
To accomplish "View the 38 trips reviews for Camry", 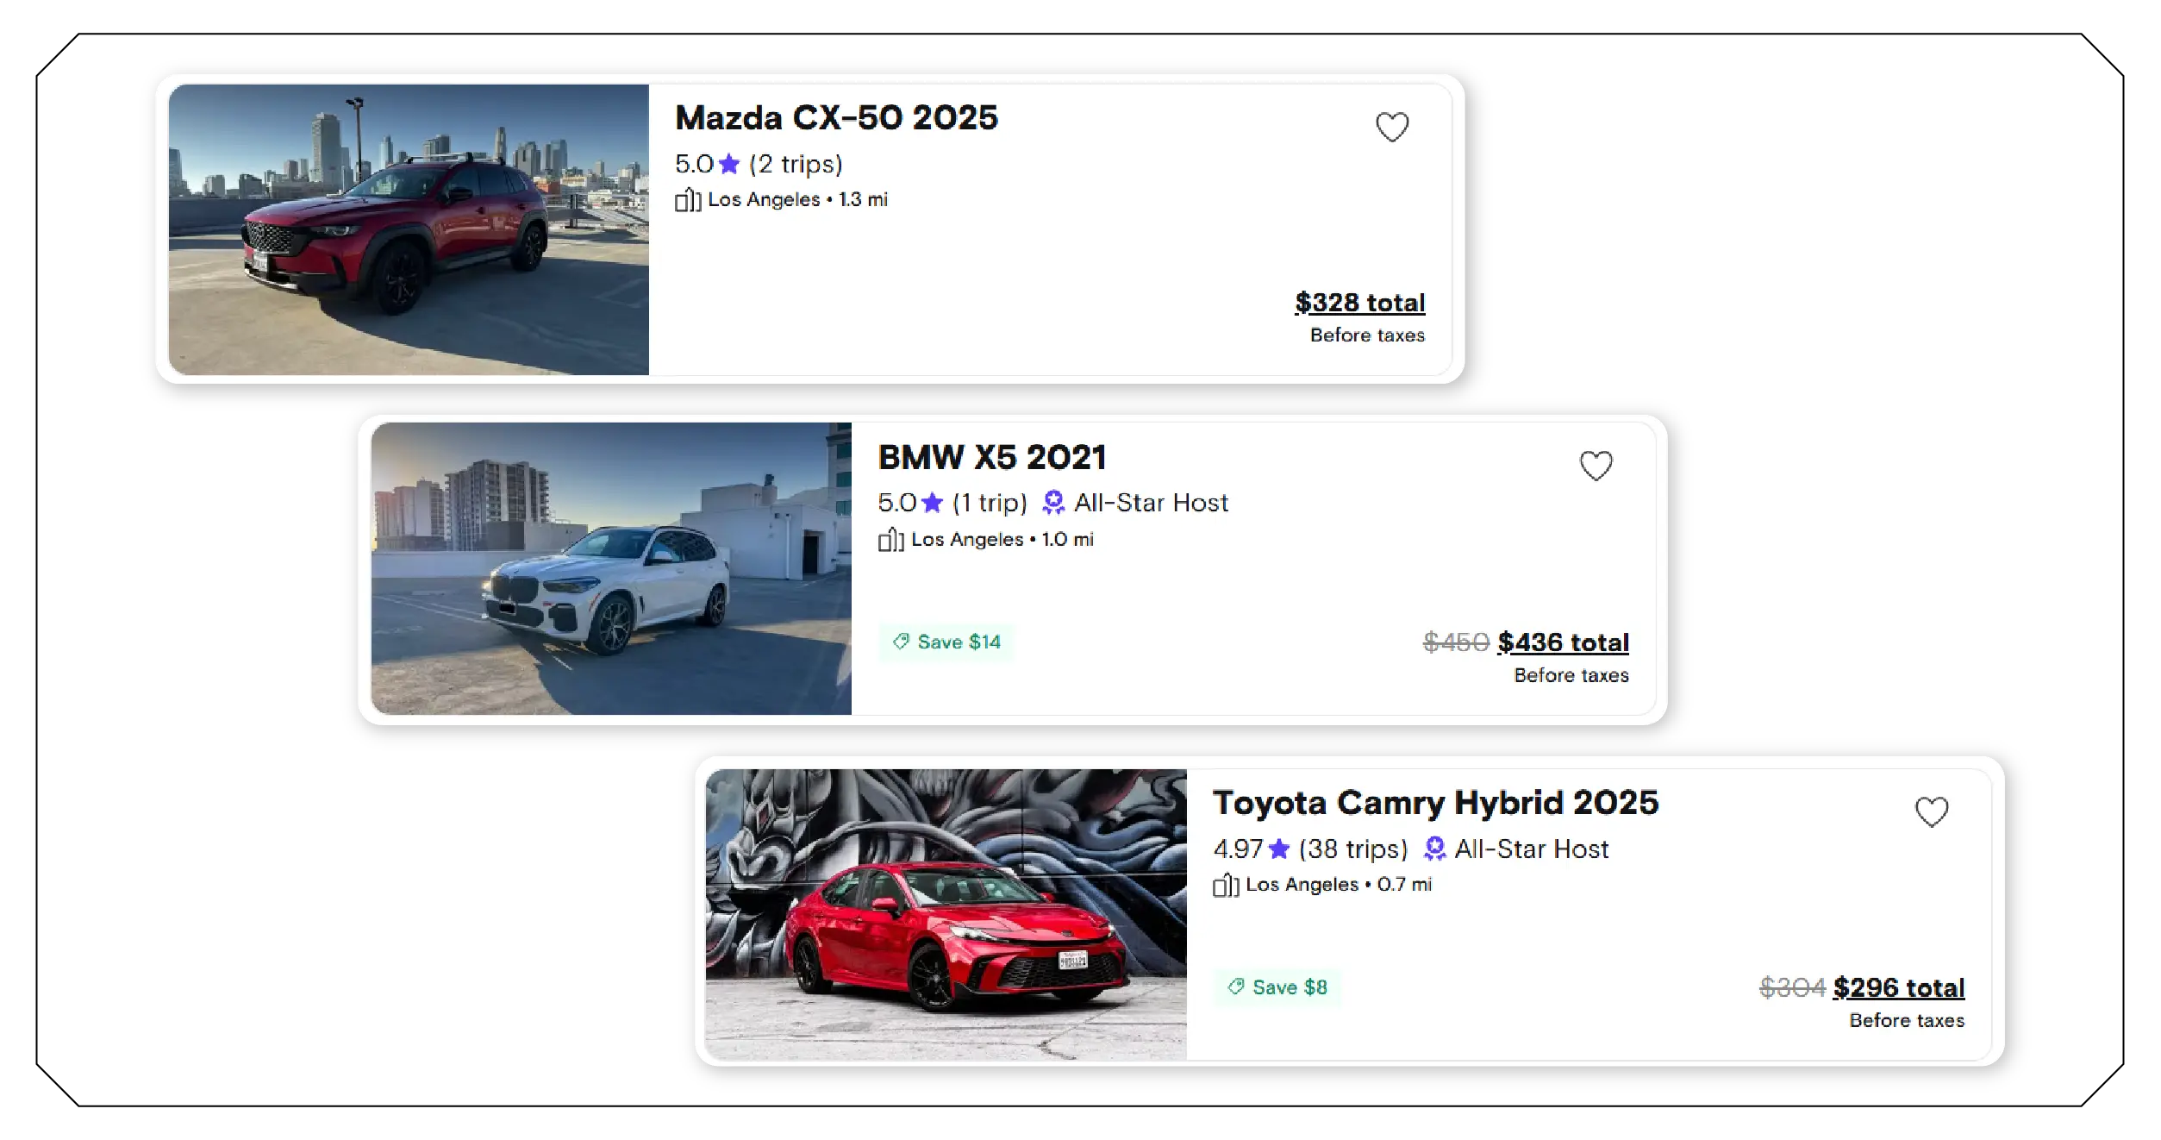I will (1352, 849).
